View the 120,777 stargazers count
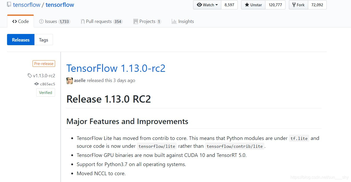Screen dimensions: 351x182 point(275,5)
